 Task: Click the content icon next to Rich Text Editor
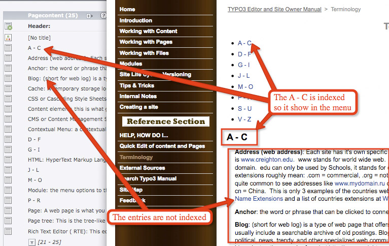(8, 231)
